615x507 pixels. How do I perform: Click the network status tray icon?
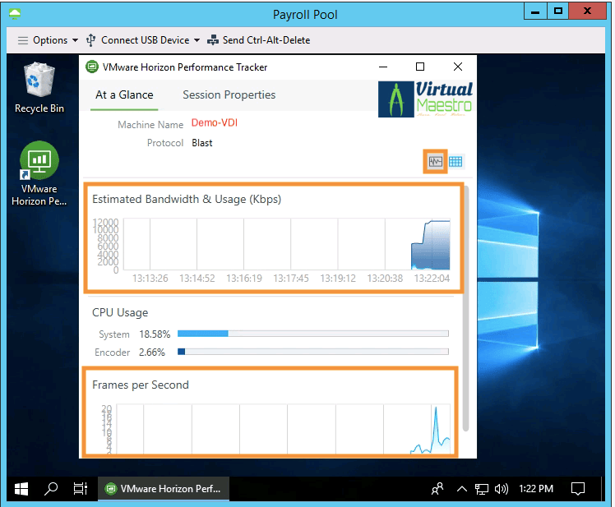(482, 488)
